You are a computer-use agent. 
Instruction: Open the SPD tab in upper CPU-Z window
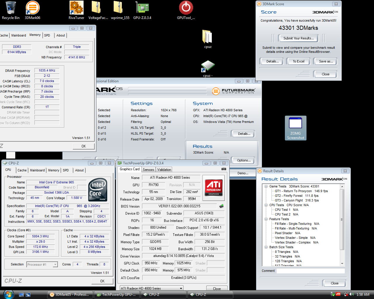[47, 35]
